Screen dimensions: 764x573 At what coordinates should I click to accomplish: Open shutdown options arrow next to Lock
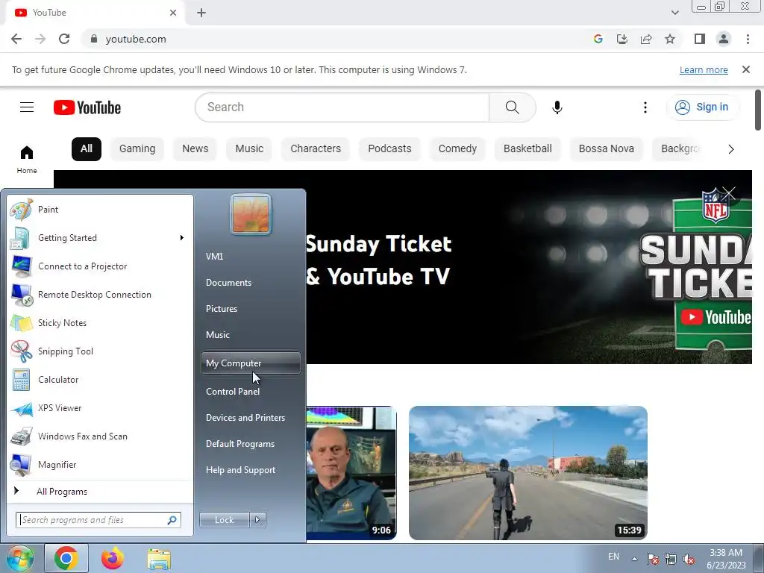click(257, 520)
